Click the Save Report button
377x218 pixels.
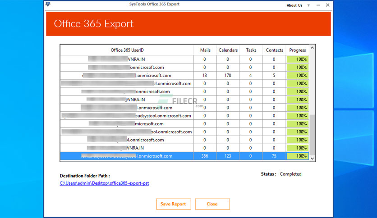tap(173, 204)
